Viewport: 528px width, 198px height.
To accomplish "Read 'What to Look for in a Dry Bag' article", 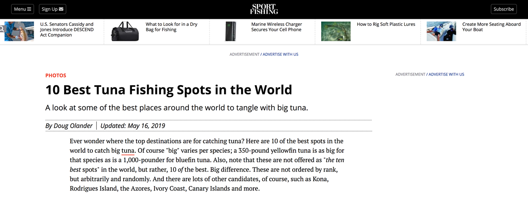I will [x=172, y=27].
